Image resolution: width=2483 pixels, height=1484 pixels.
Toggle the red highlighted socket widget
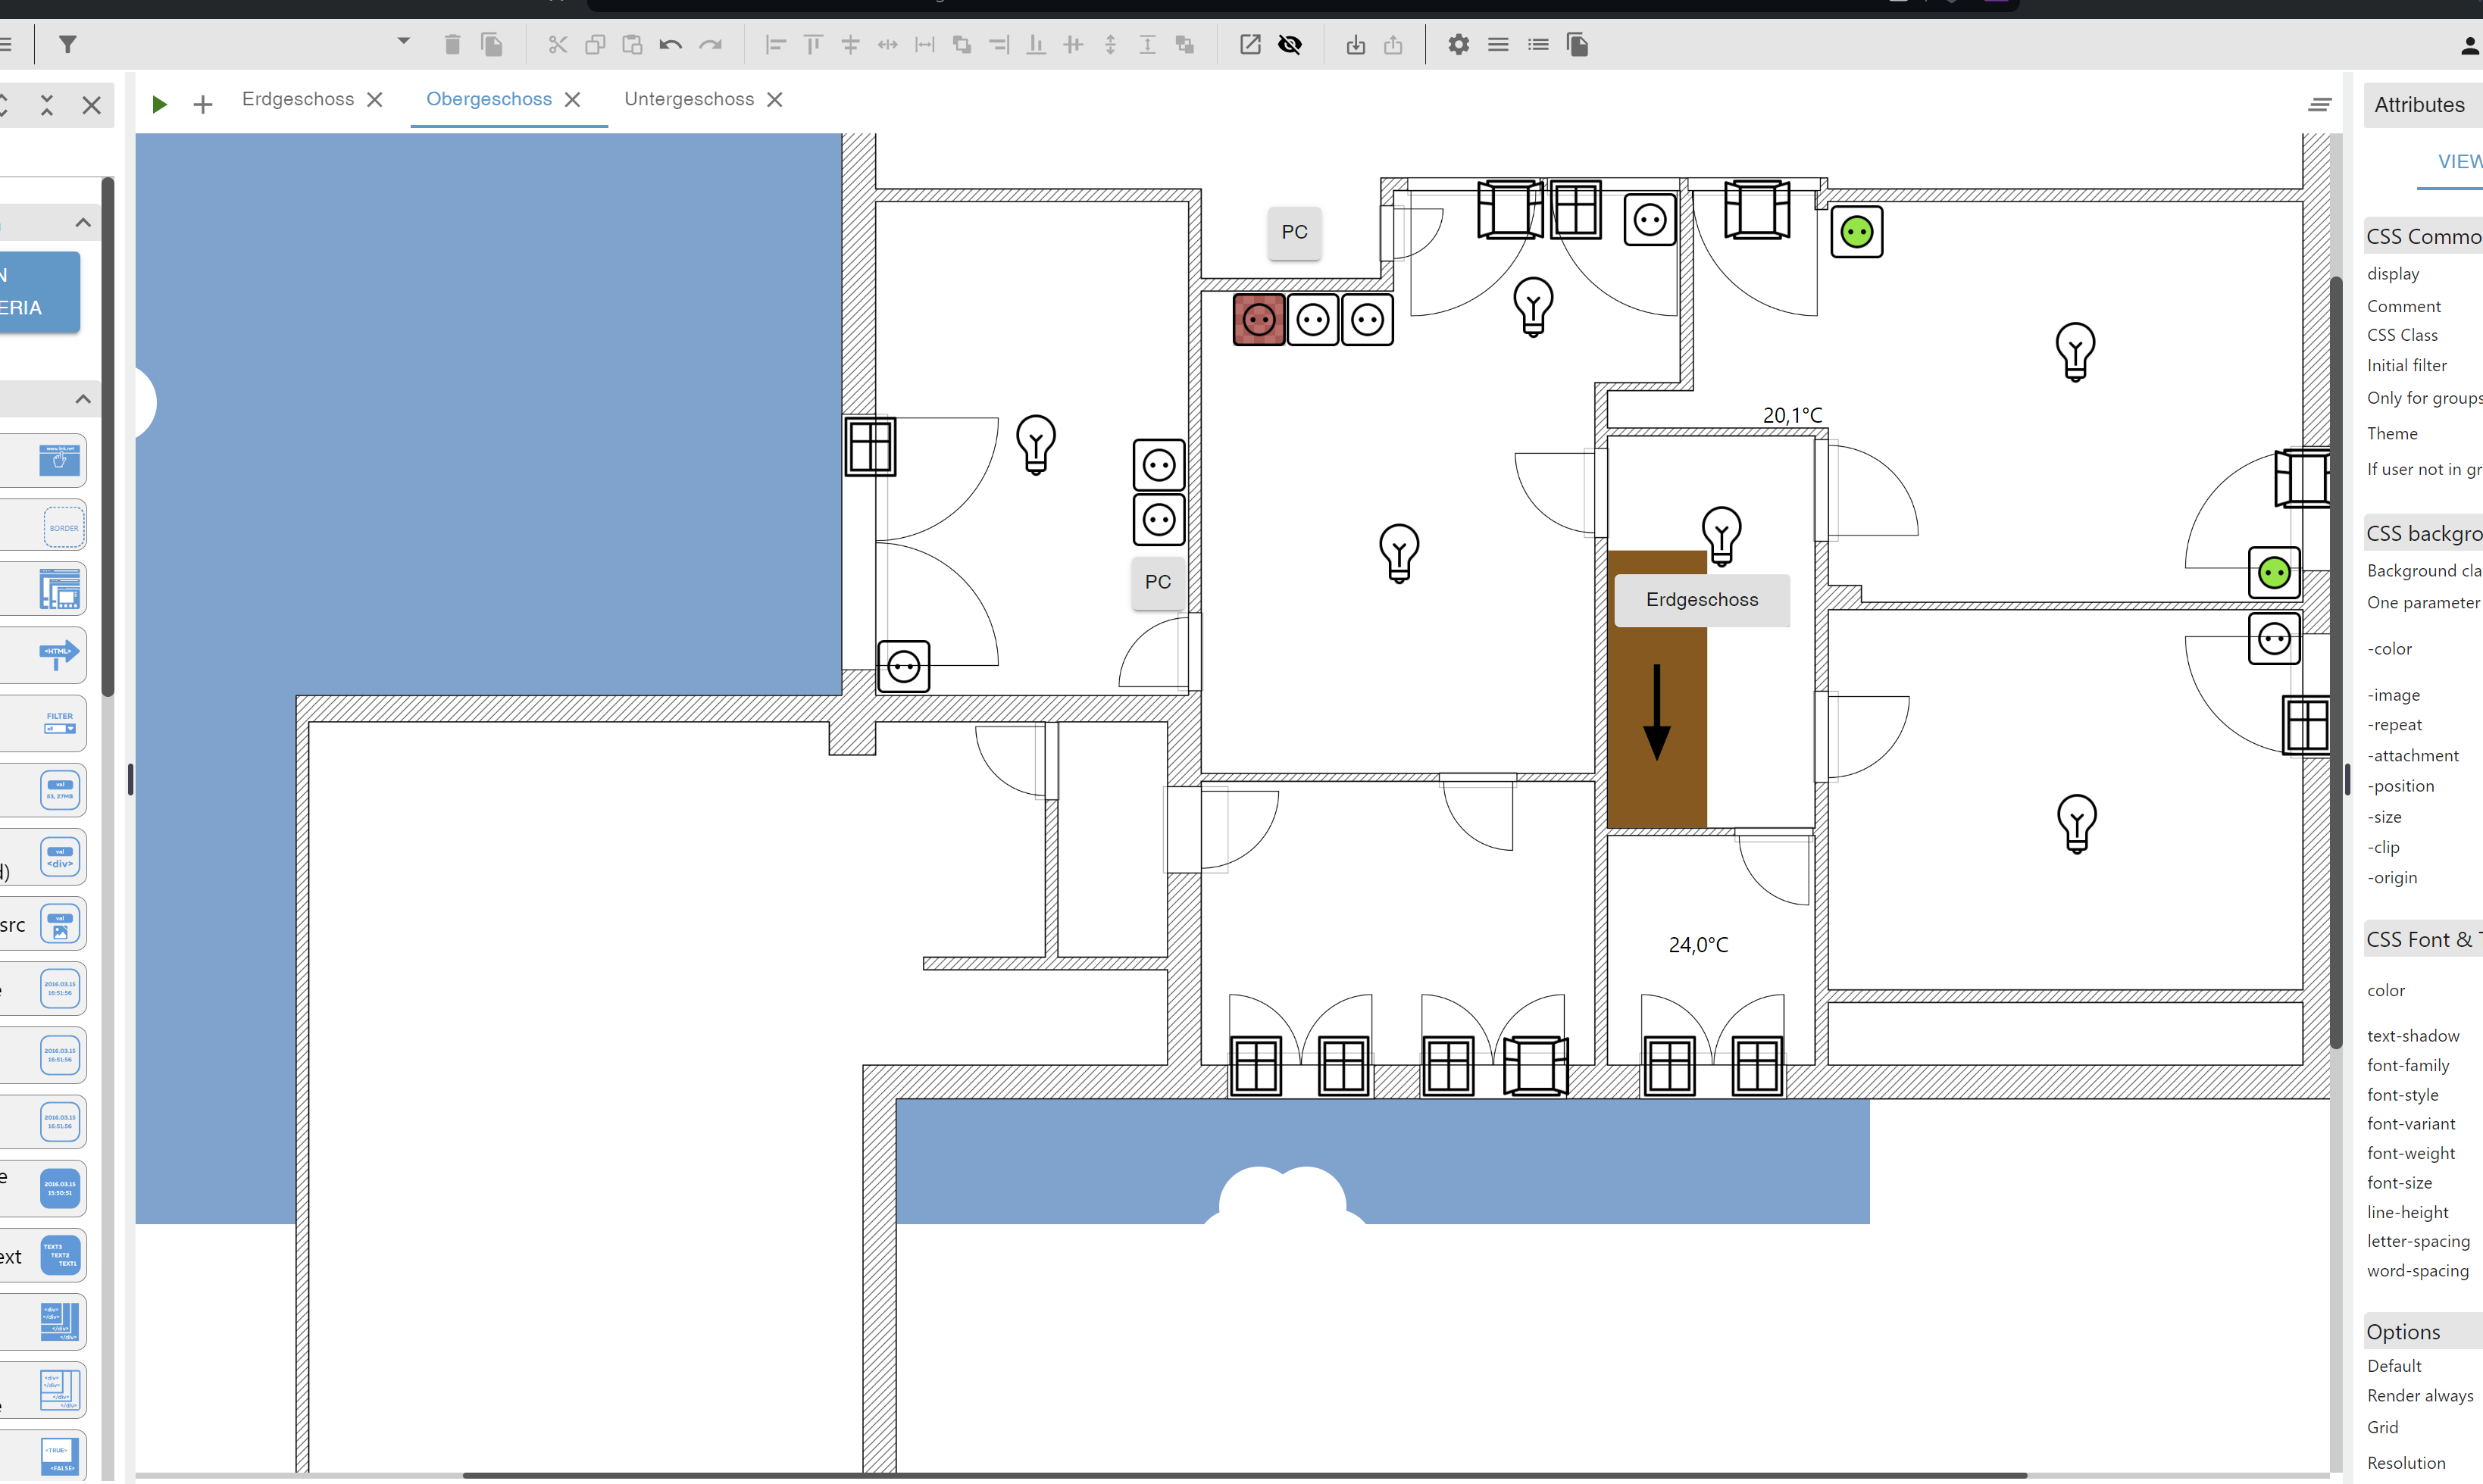coord(1258,320)
